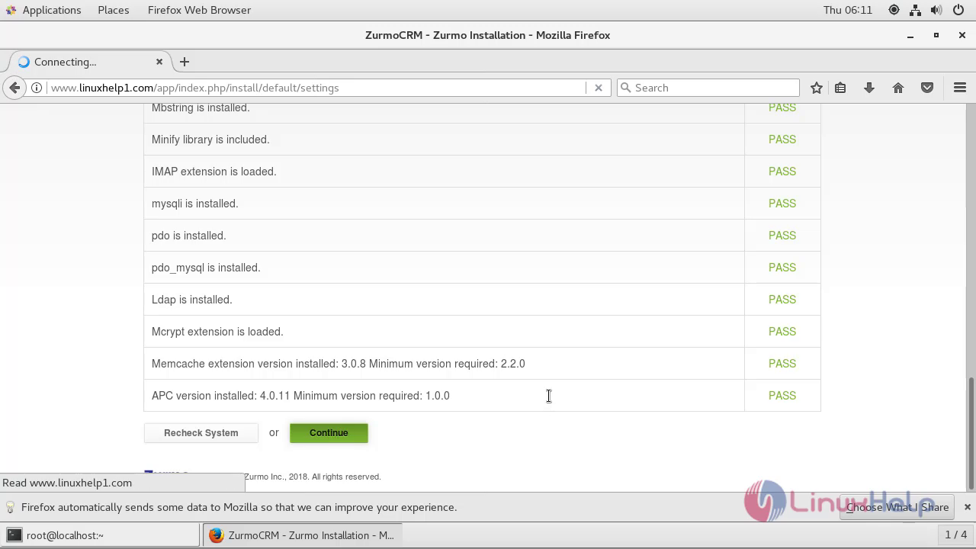The width and height of the screenshot is (976, 549).
Task: Click the 1 / 4 workspace switcher
Action: (955, 535)
